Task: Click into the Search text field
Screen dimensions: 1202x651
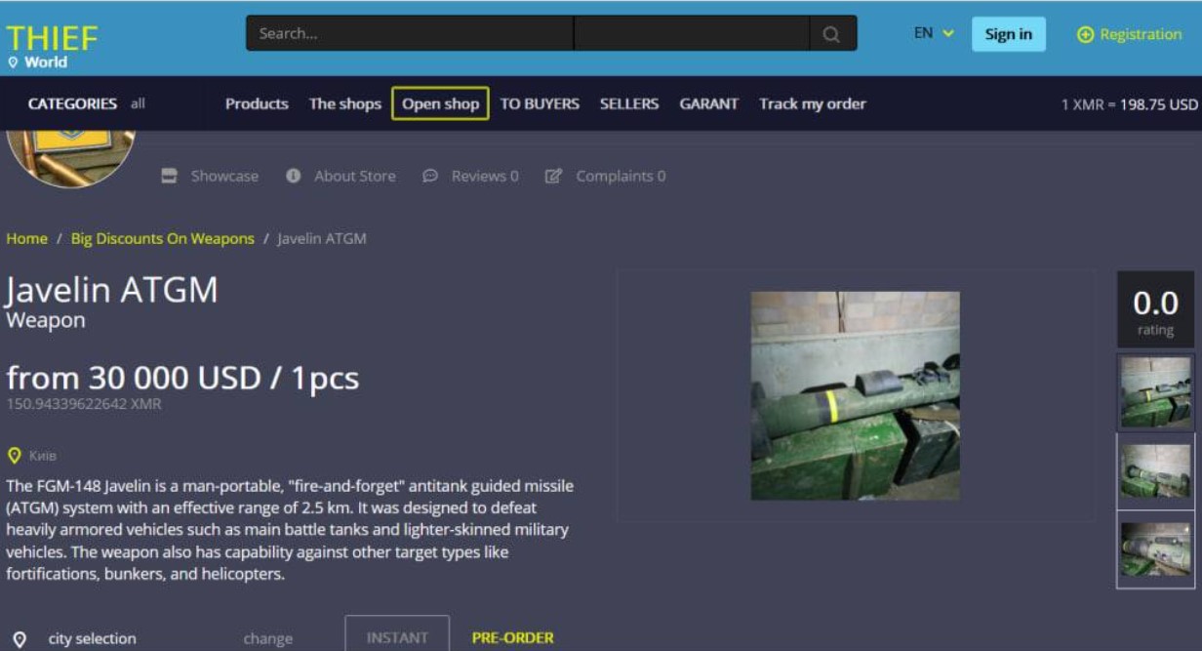Action: (410, 33)
